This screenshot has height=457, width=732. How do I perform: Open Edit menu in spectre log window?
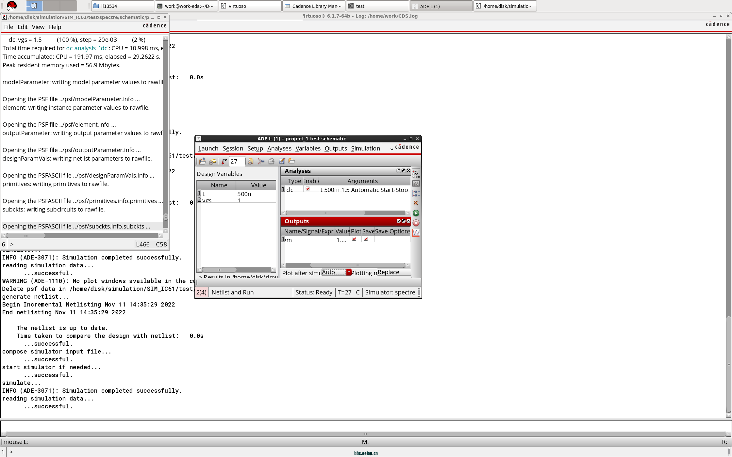point(23,27)
